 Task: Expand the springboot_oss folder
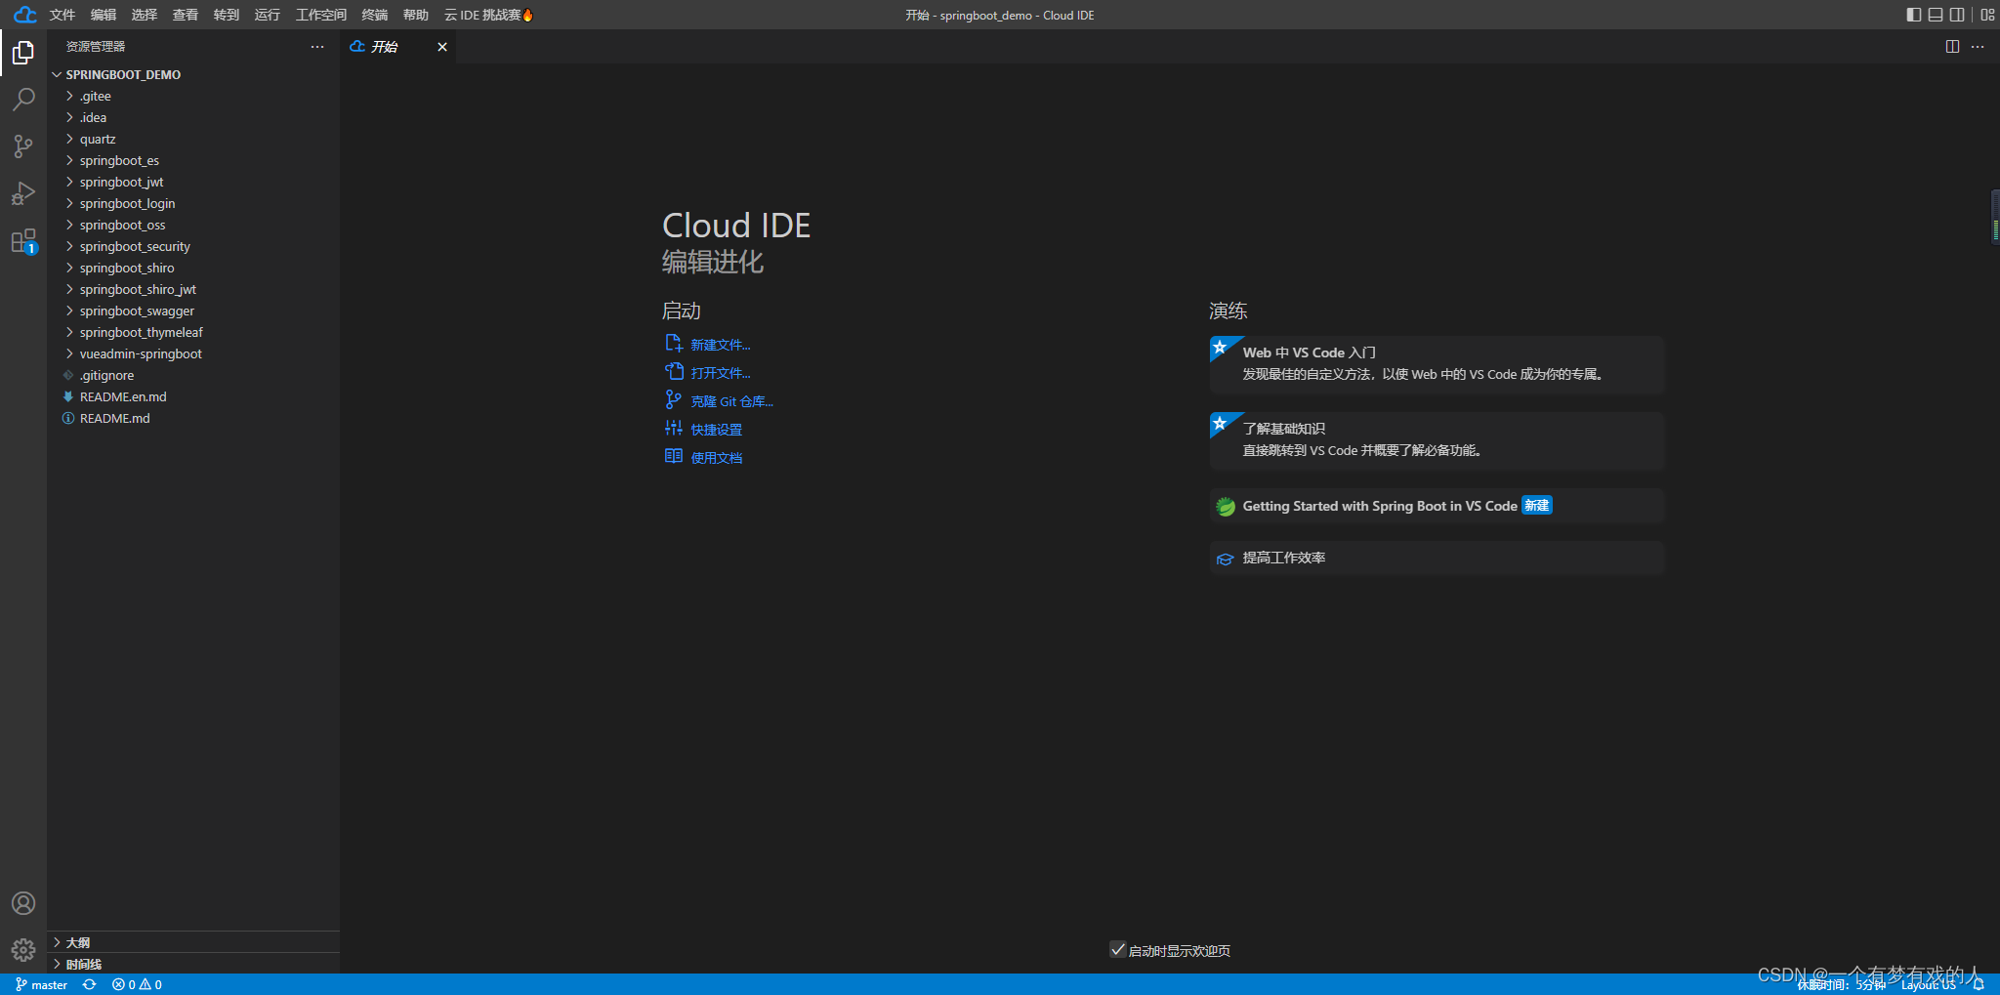194,225
